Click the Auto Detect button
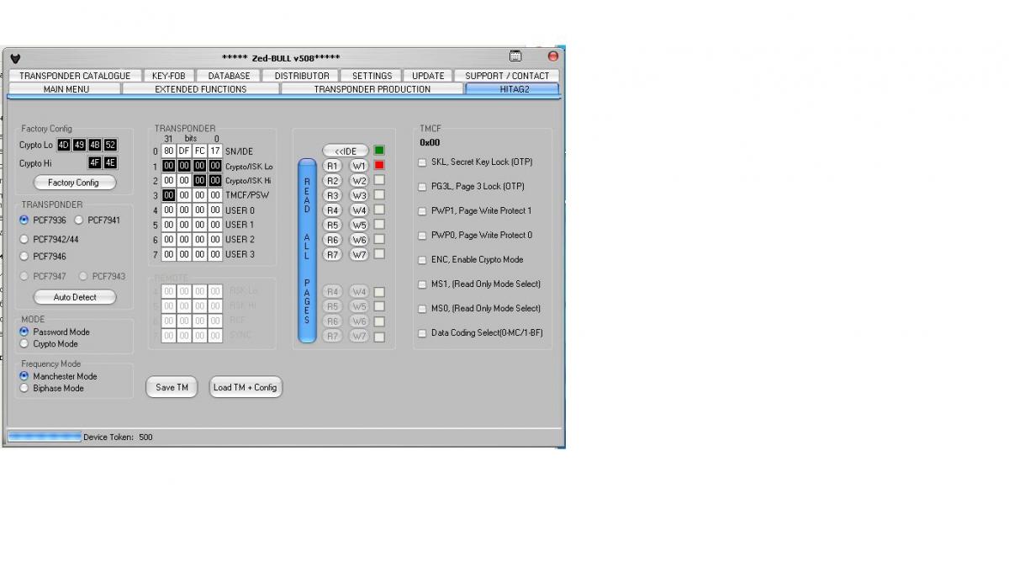Image resolution: width=1009 pixels, height=568 pixels. 74,297
